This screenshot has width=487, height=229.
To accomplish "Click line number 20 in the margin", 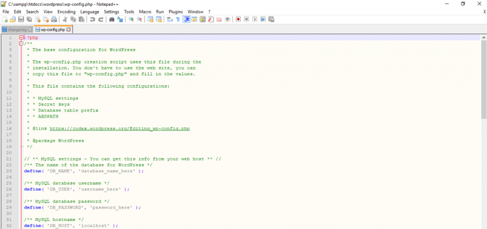I will click(x=9, y=153).
